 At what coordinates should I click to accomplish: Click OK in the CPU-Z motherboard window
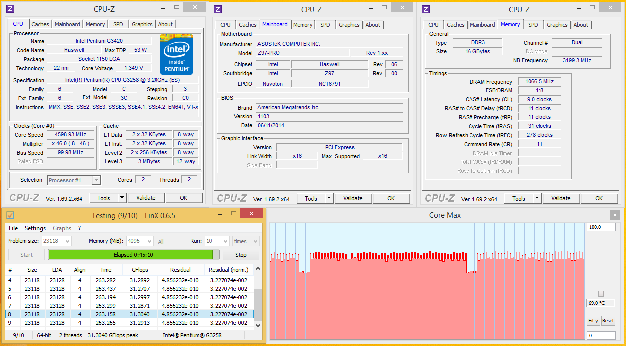[x=391, y=198]
